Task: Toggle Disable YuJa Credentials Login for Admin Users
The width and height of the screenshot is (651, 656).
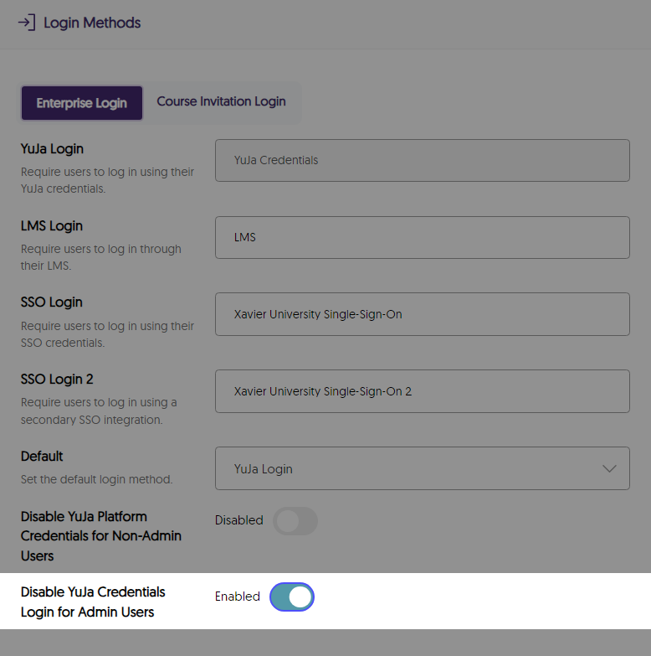Action: point(292,597)
